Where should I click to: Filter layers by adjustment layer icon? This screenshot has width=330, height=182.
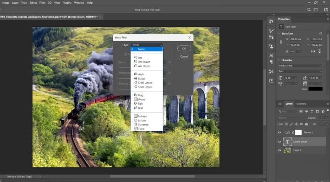[x=307, y=112]
